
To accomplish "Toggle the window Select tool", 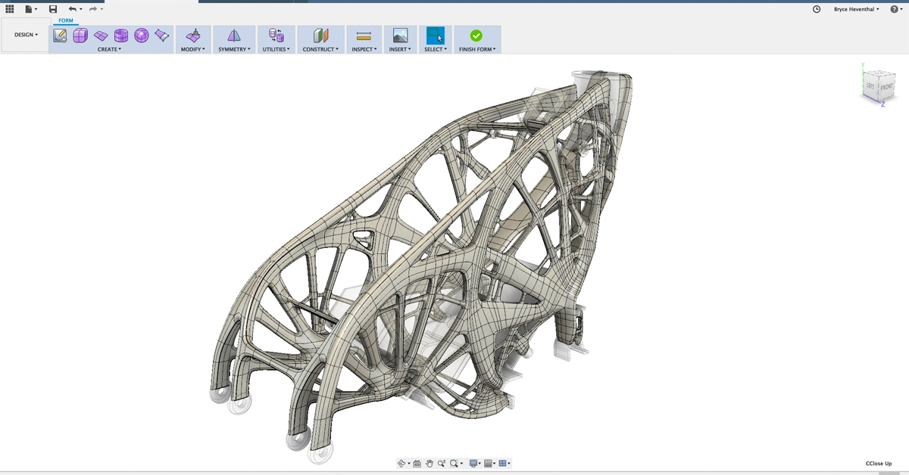I will pos(435,36).
